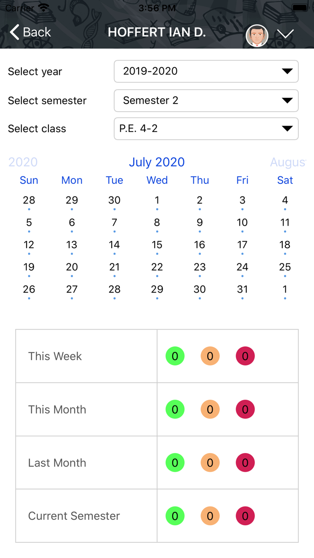314x558 pixels.
Task: Tap July 8 in calendar
Action: (x=157, y=222)
